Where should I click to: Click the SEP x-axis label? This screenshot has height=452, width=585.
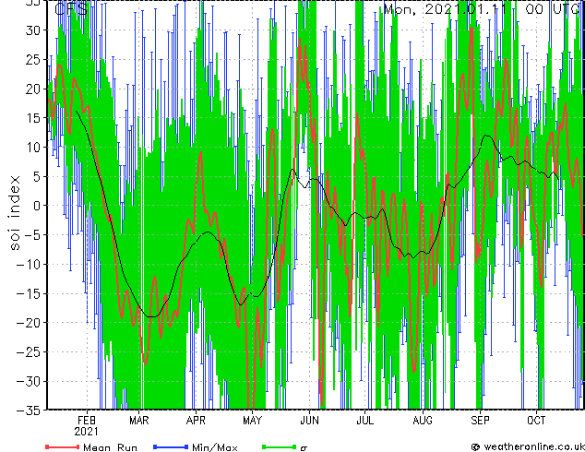coord(480,421)
